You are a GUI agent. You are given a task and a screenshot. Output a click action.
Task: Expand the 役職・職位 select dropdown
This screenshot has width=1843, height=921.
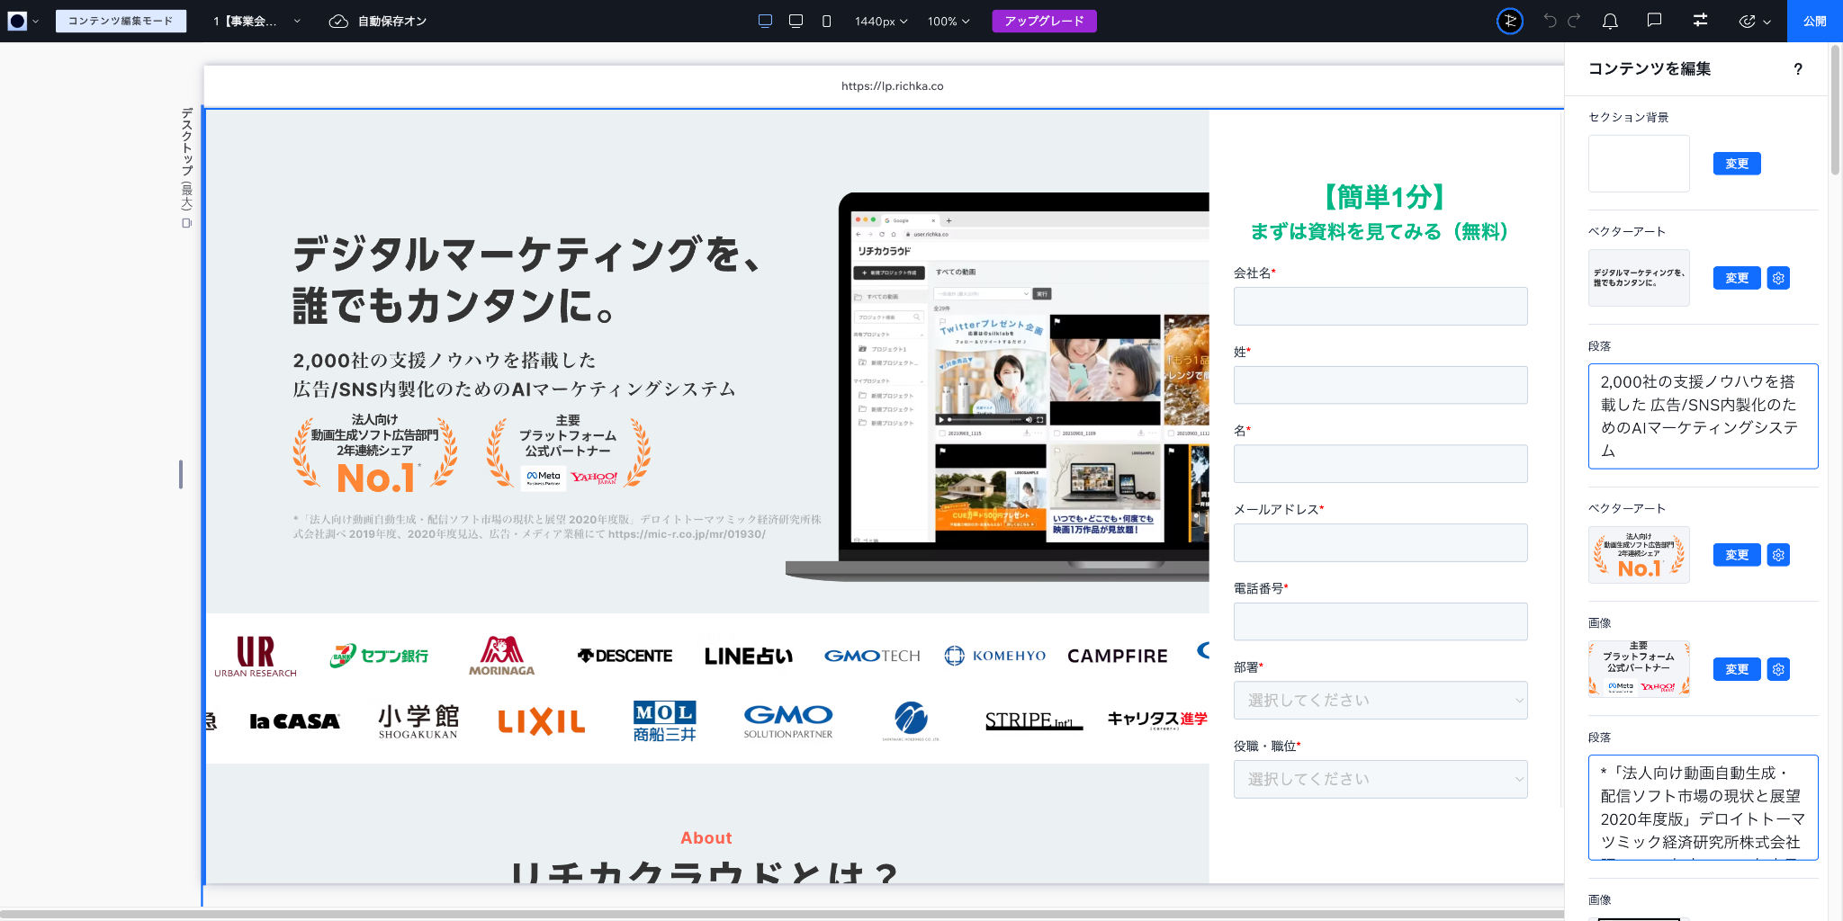pyautogui.click(x=1380, y=779)
